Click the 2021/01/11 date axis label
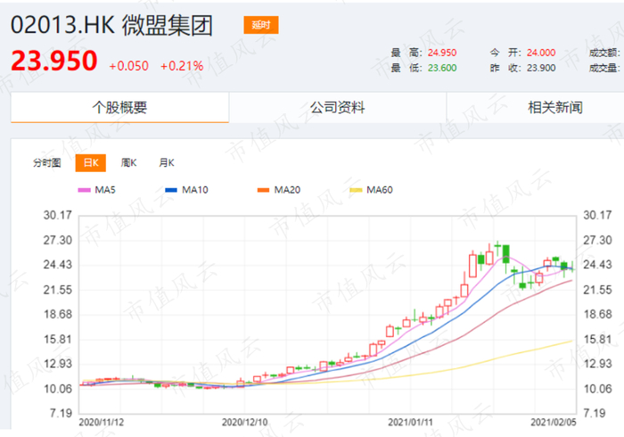 [410, 422]
